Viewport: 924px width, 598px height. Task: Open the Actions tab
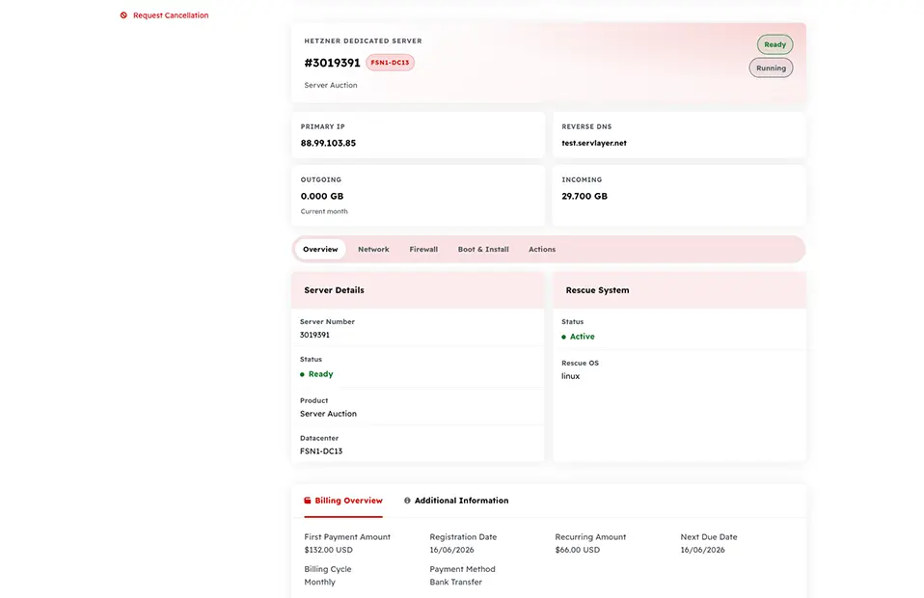[x=542, y=249]
